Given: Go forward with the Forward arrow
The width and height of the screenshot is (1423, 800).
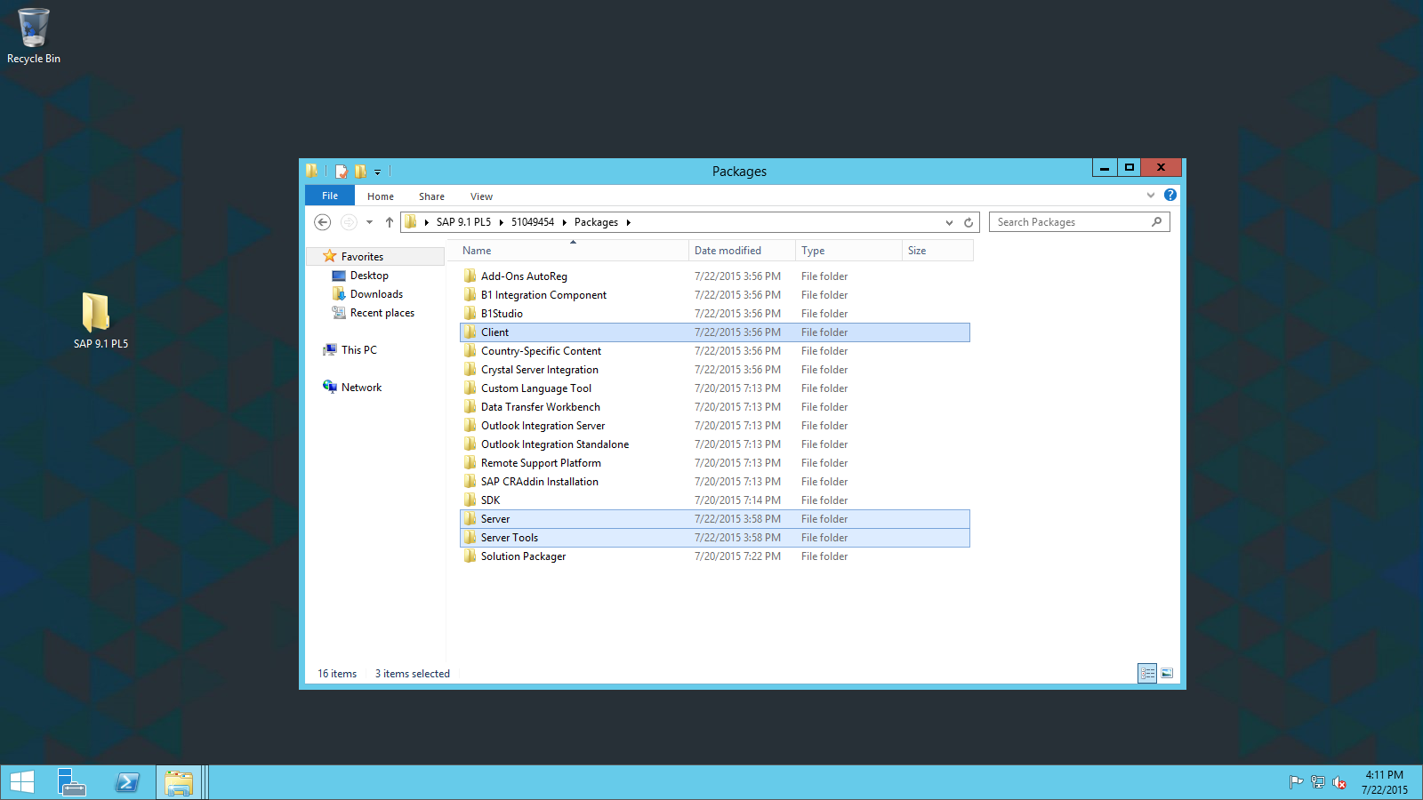Looking at the screenshot, I should pyautogui.click(x=349, y=222).
